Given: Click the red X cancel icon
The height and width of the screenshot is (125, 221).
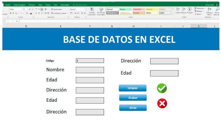Looking at the screenshot, I should (162, 103).
